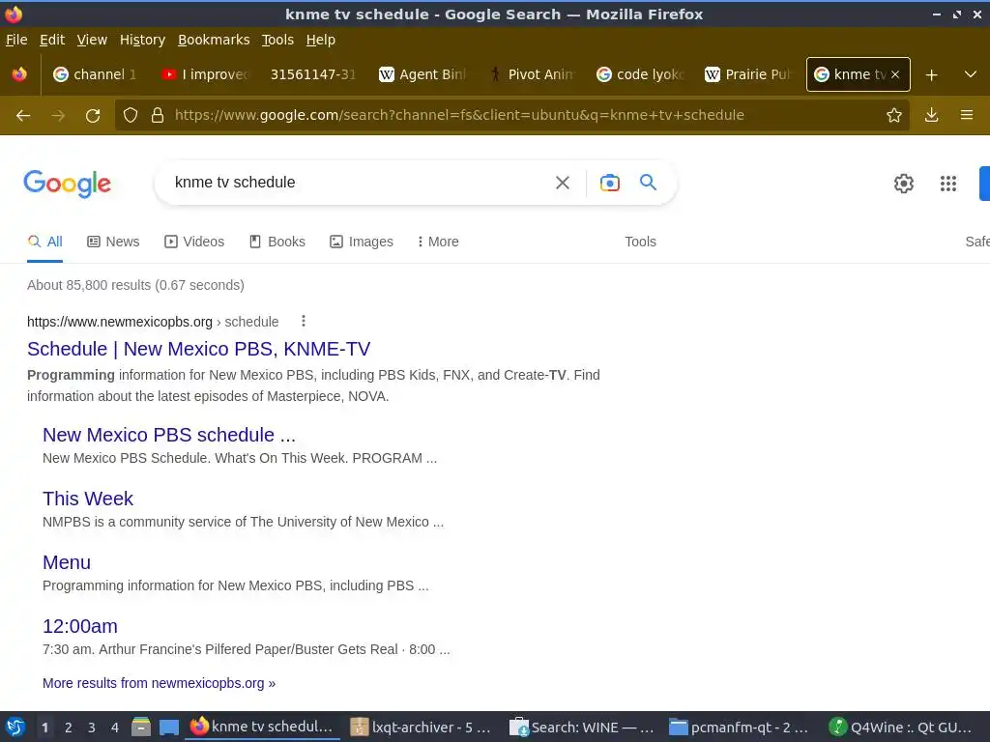
Task: Open the Help menu
Action: (321, 40)
